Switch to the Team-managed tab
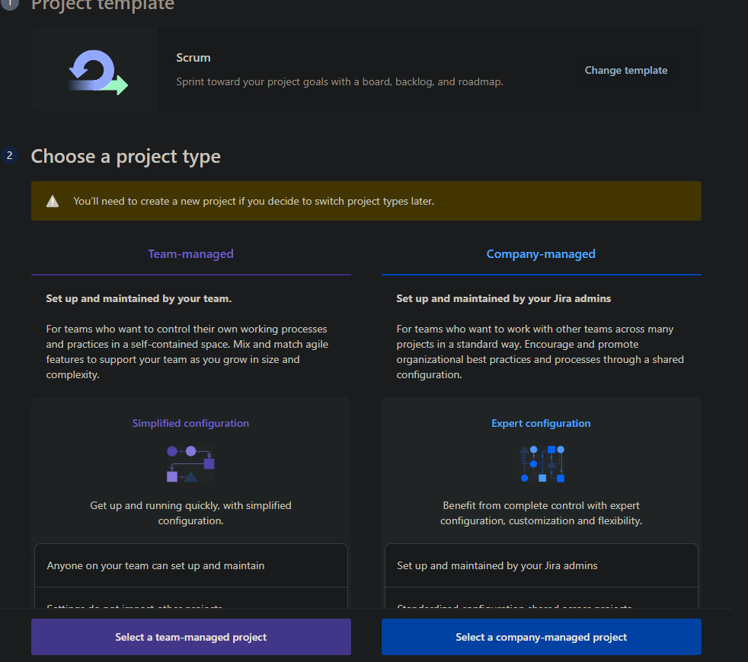The width and height of the screenshot is (748, 662). tap(190, 253)
